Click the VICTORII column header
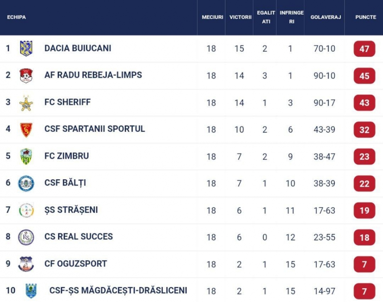The height and width of the screenshot is (302, 383). [241, 17]
